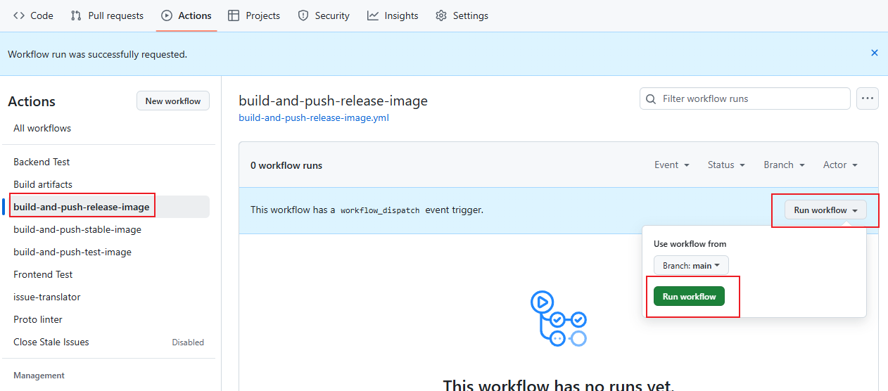Screen dimensions: 888x391
Task: Focus the Filter workflow runs field
Action: (753, 99)
